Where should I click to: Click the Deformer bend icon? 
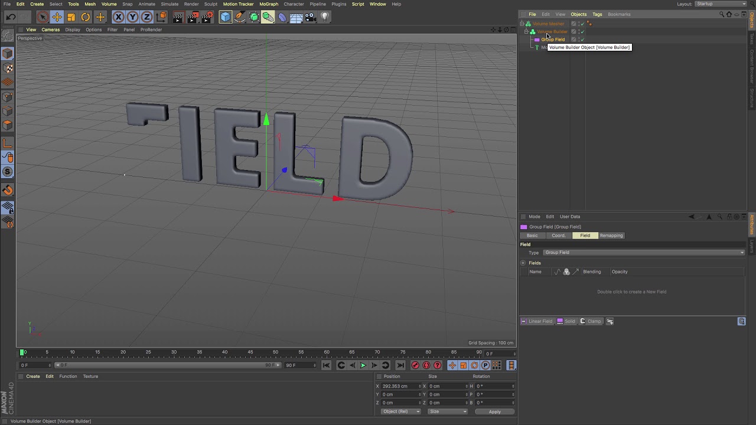tap(282, 17)
